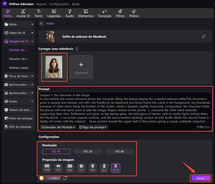
Task: Open the Ajuda menu
Action: click(x=76, y=3)
